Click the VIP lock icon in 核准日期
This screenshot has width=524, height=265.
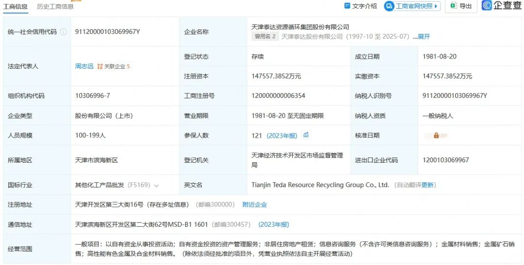tap(436, 136)
